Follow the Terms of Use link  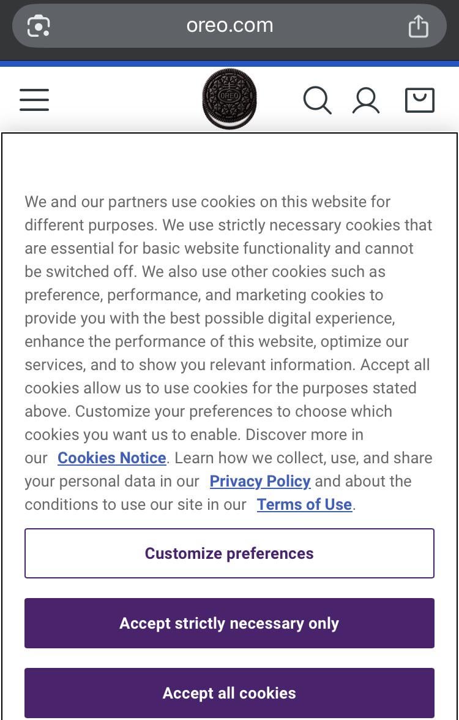pos(304,504)
